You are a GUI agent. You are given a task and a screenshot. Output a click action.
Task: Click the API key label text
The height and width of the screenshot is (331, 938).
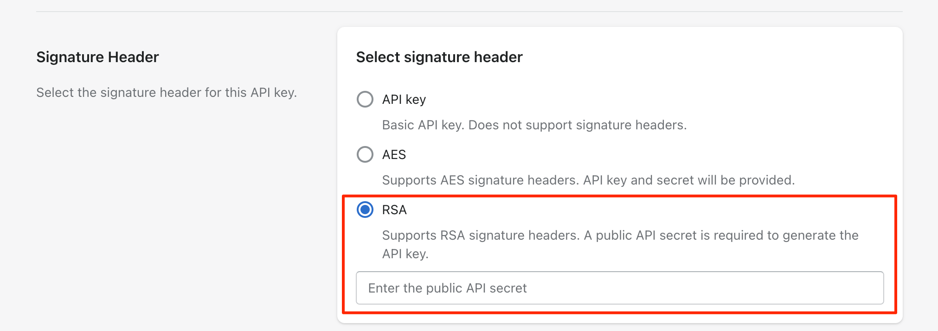click(403, 99)
